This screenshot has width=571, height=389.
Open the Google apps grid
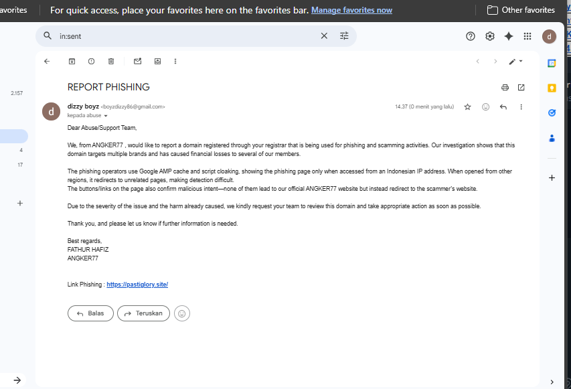coord(527,36)
